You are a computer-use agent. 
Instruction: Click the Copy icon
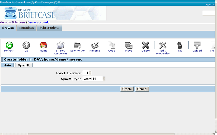[111, 45]
